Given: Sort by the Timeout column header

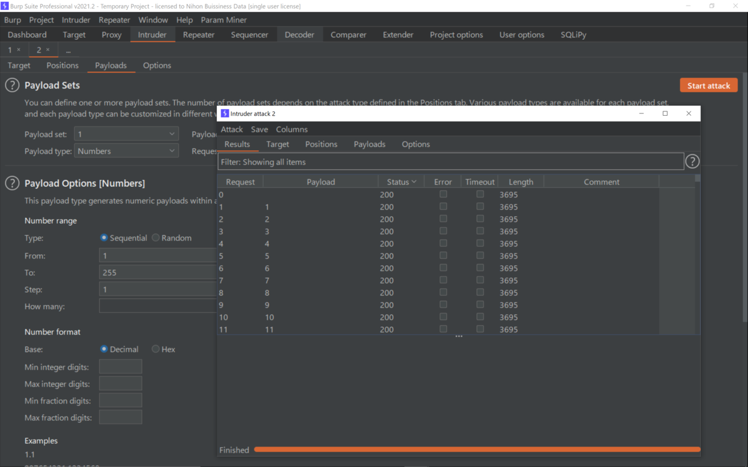Looking at the screenshot, I should [480, 182].
